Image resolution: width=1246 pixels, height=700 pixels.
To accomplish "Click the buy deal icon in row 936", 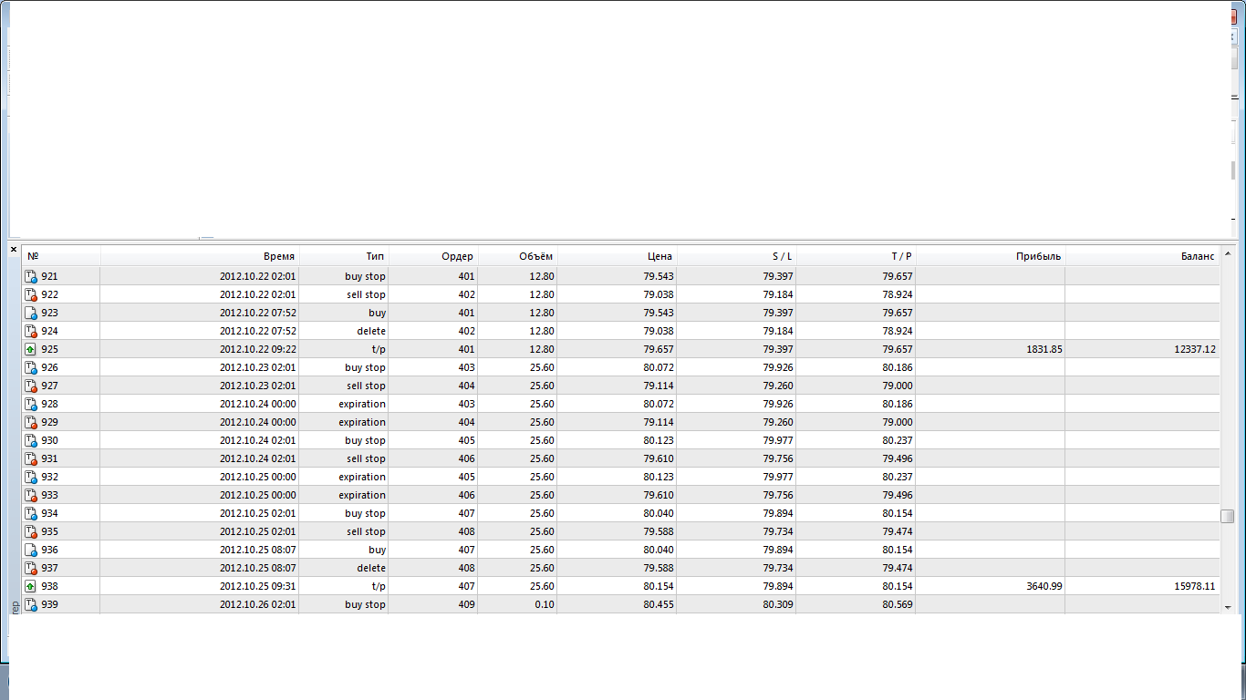I will pos(30,550).
